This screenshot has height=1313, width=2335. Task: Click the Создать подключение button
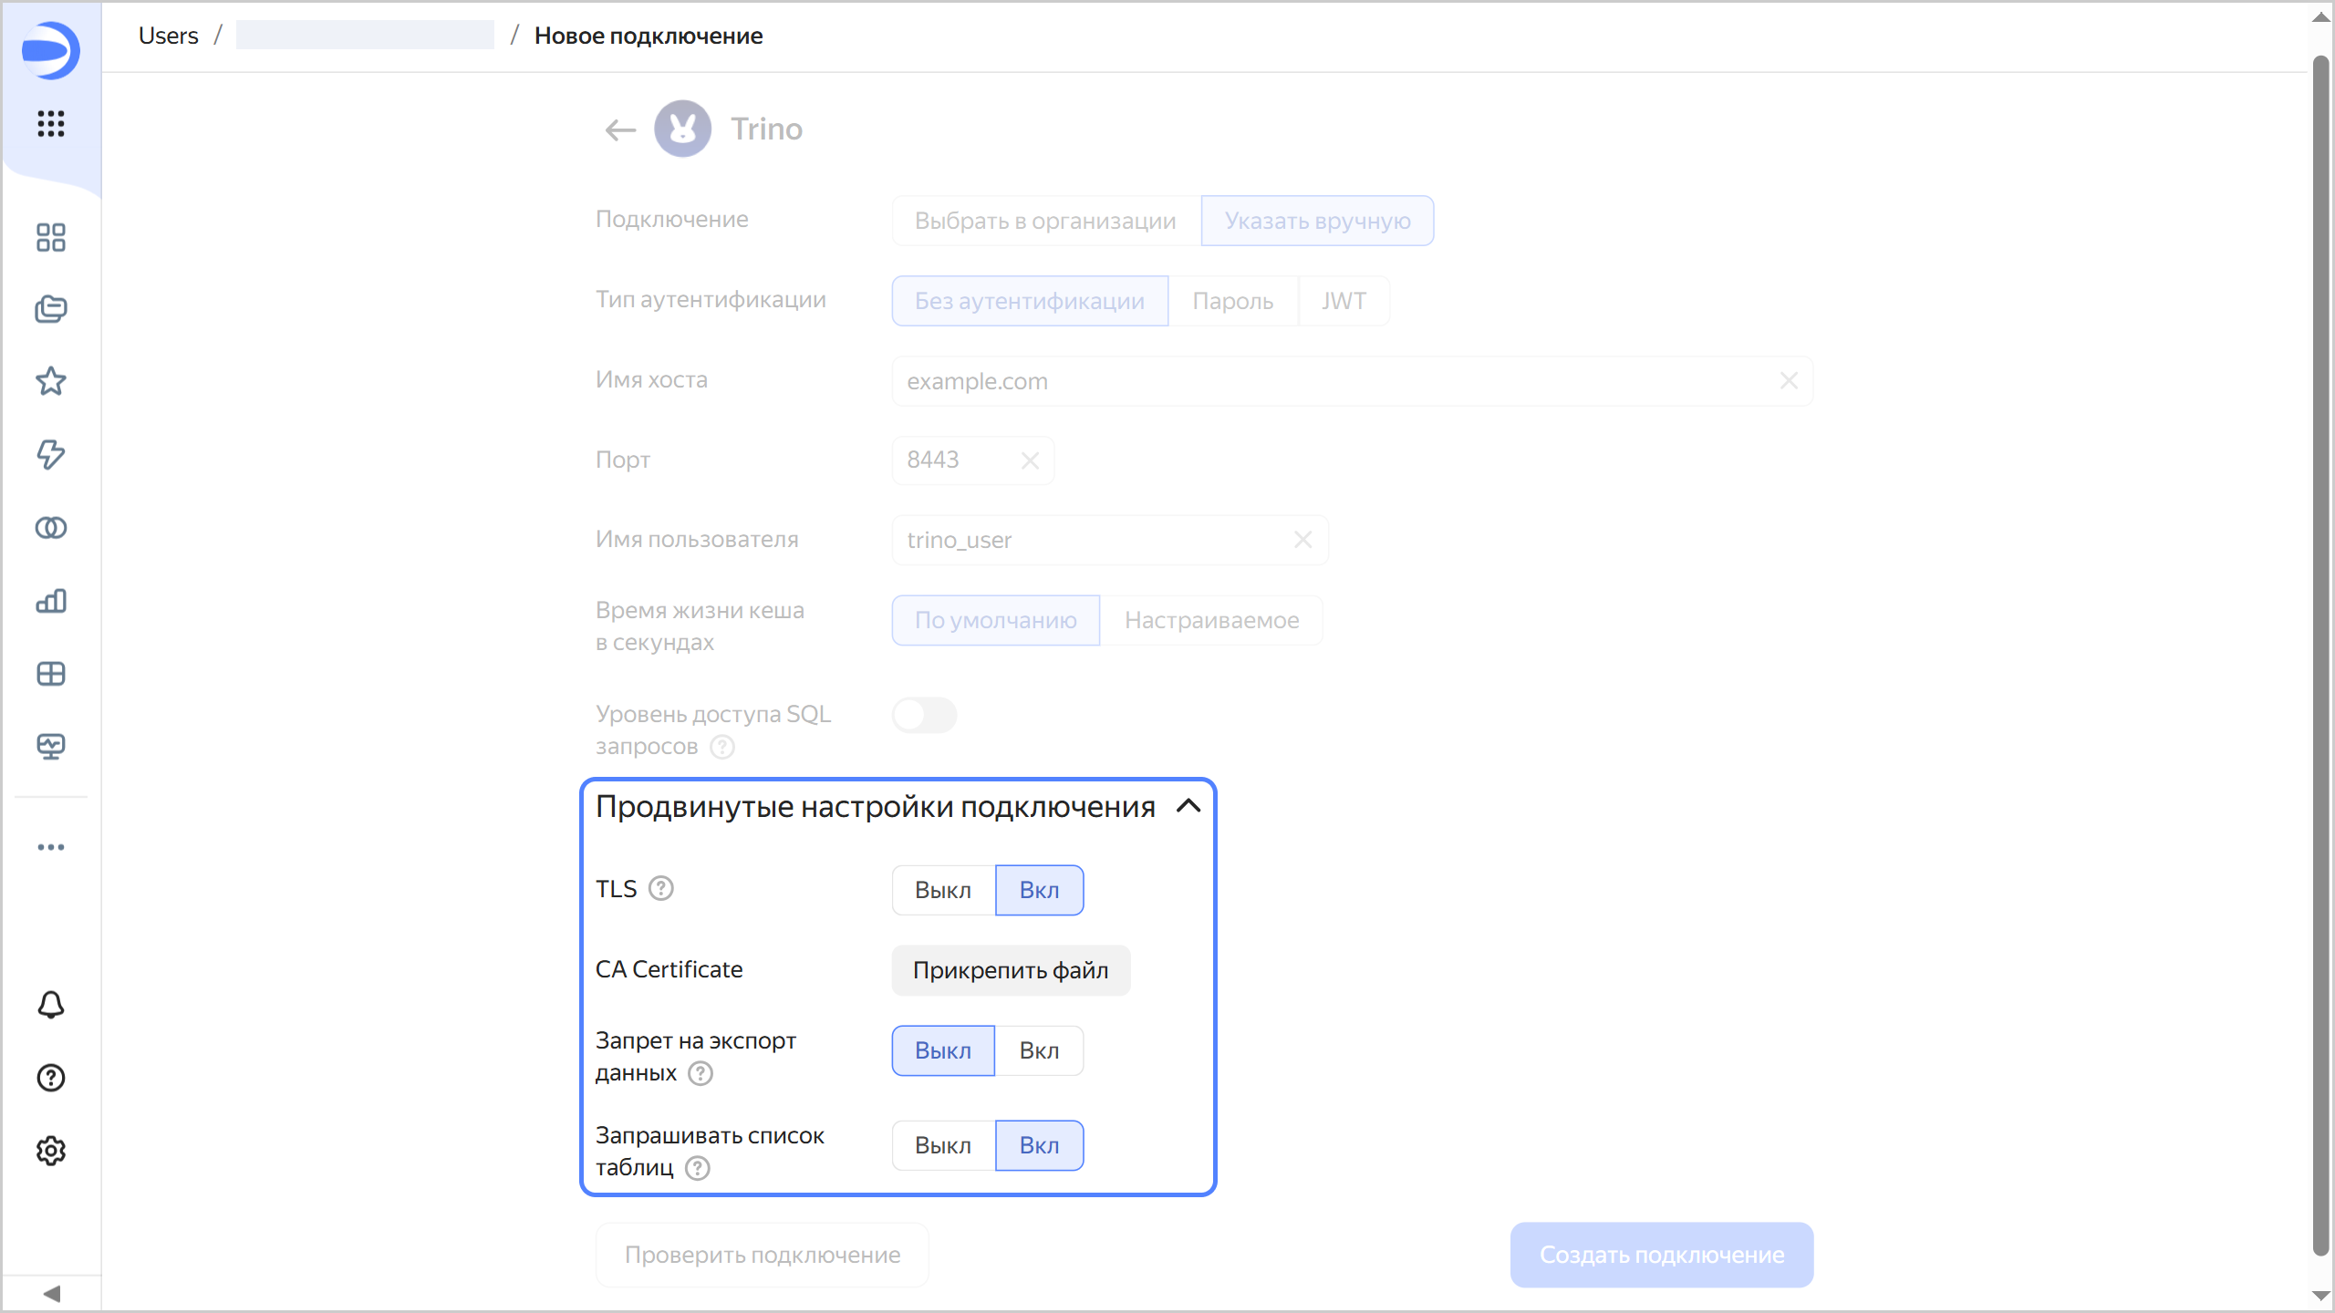pos(1661,1255)
